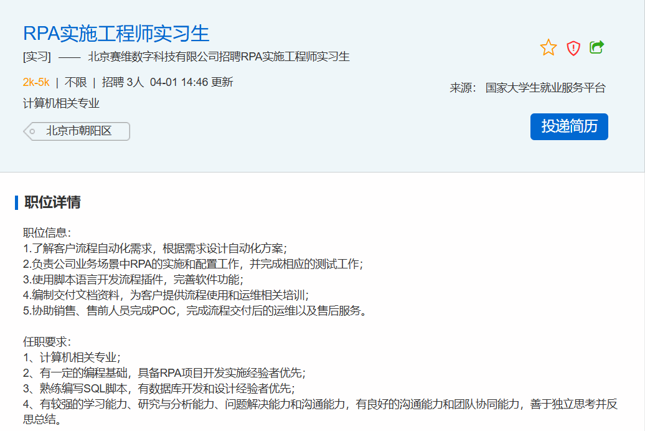This screenshot has width=645, height=431.
Task: Click the 职位详情 section heading
Action: [x=52, y=202]
